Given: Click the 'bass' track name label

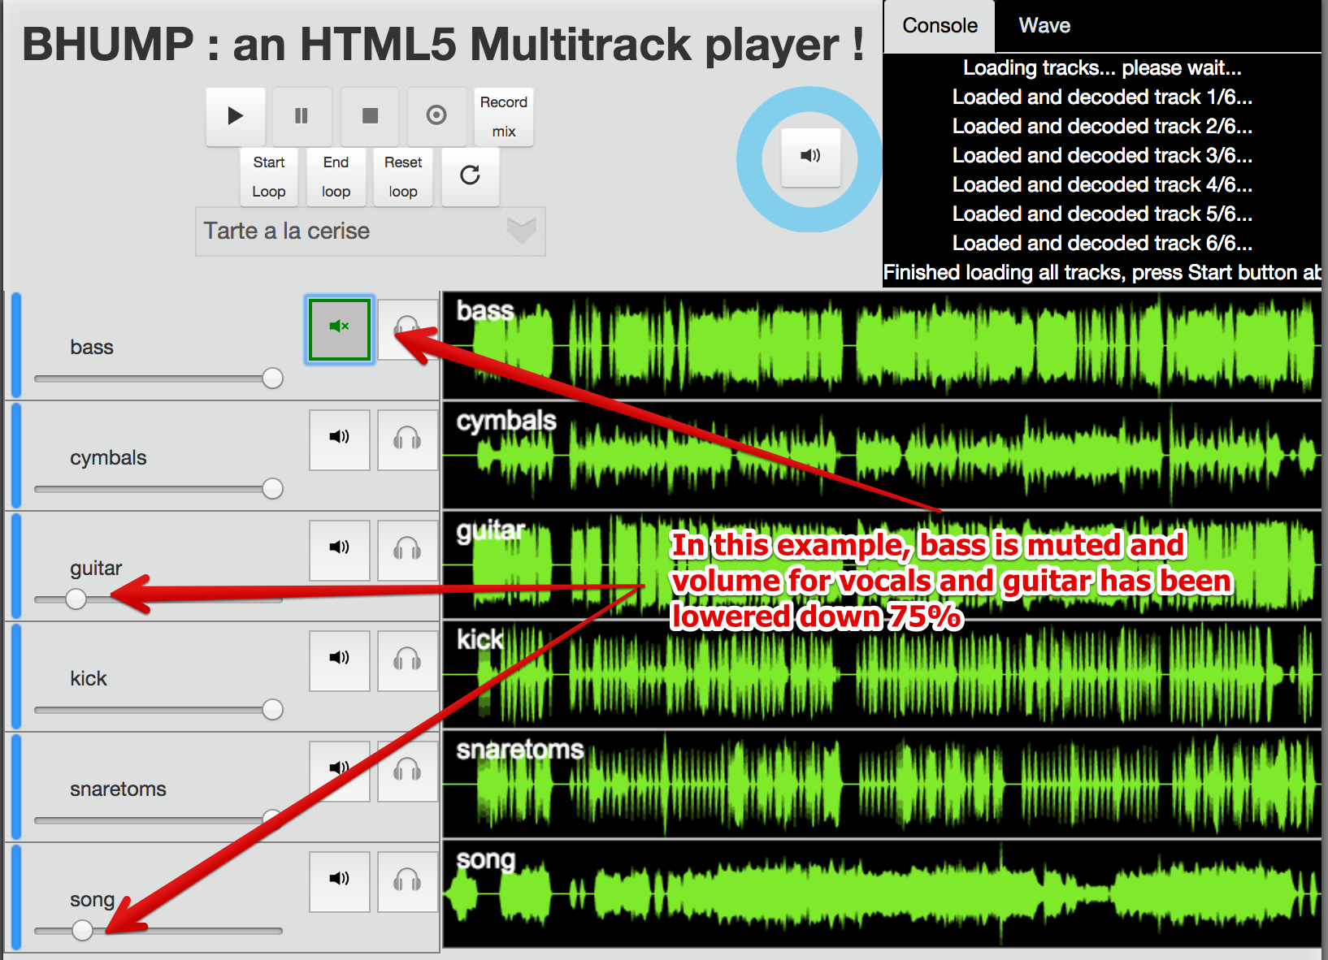Looking at the screenshot, I should (92, 347).
